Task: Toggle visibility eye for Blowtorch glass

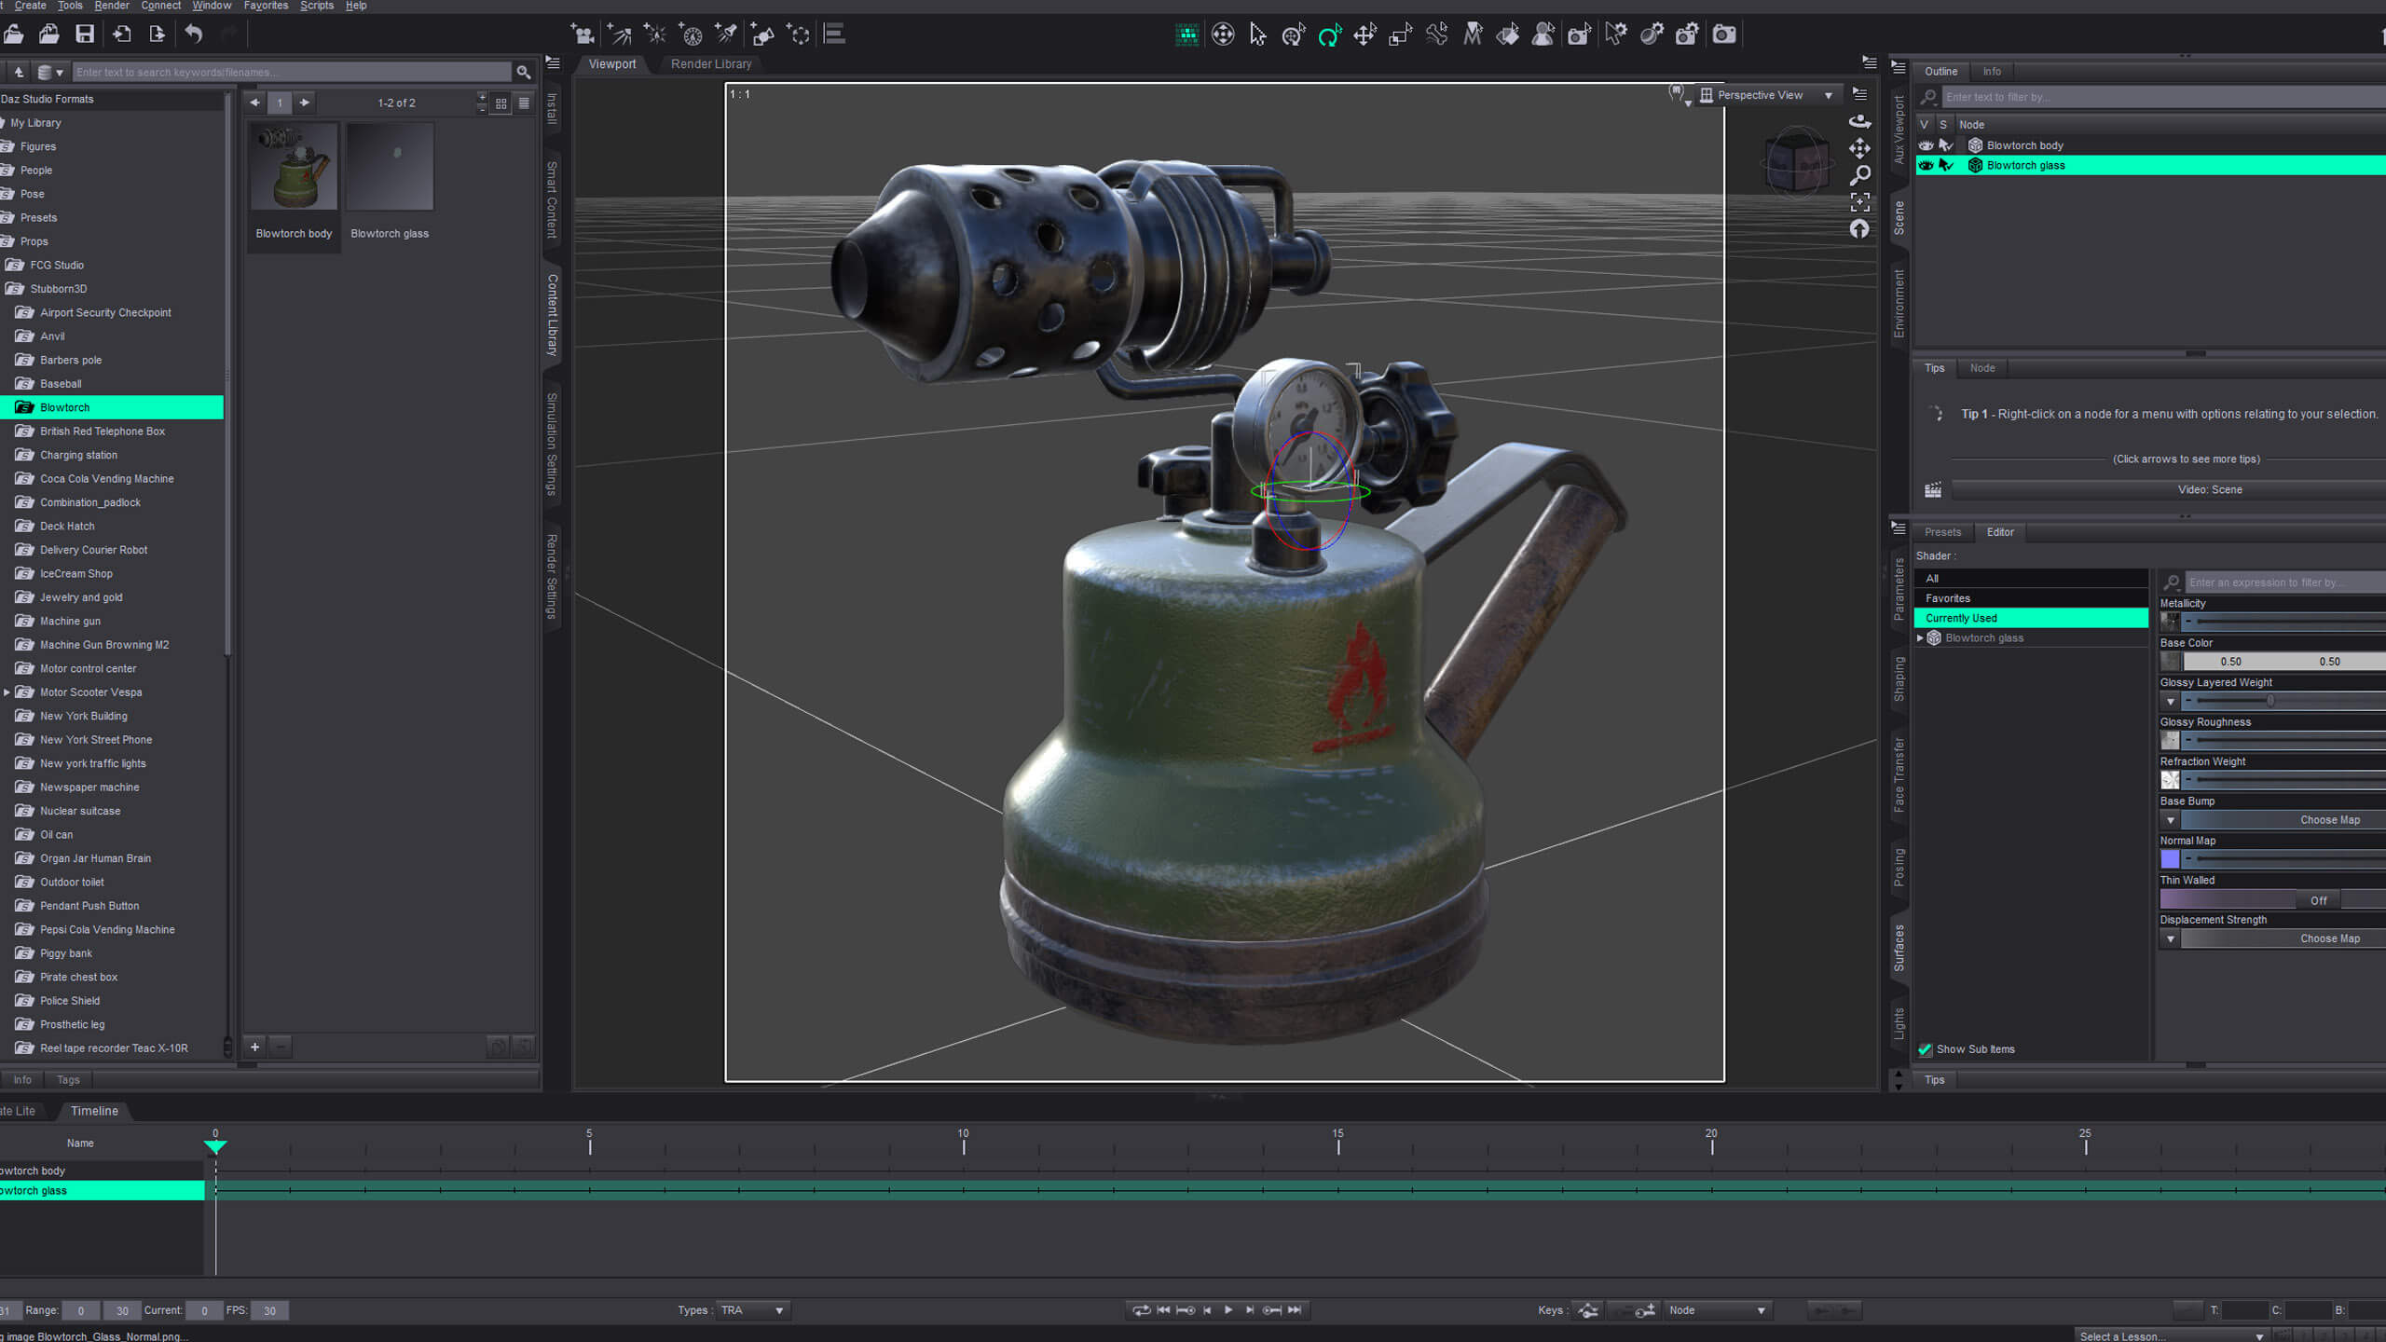Action: coord(1926,165)
